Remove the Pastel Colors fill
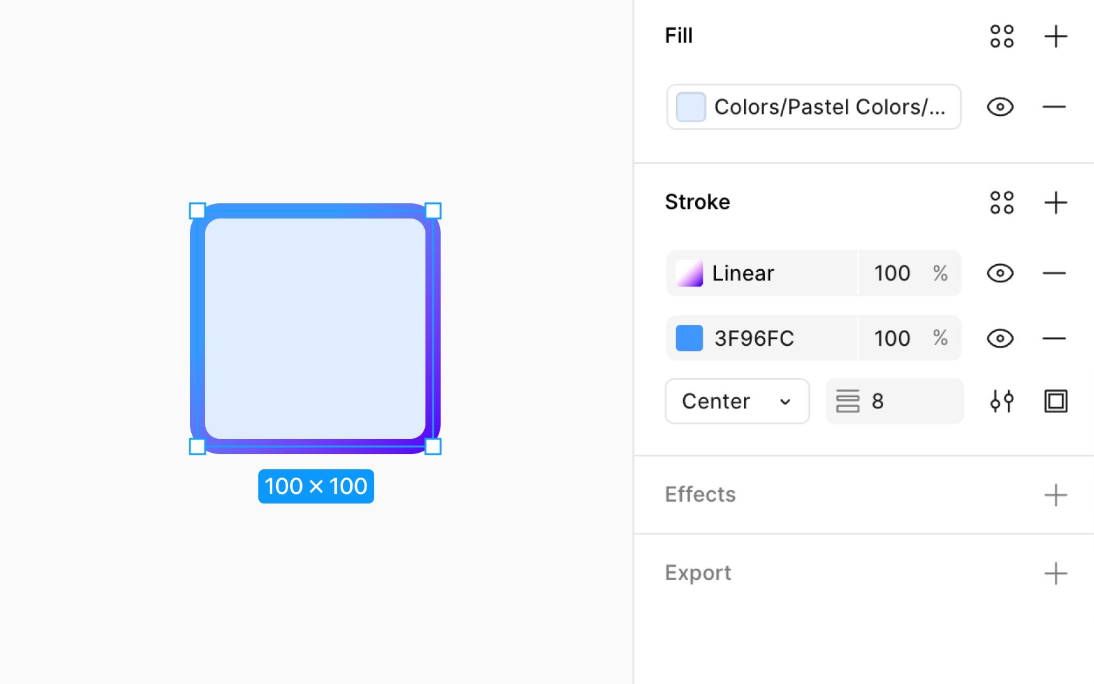Viewport: 1094px width, 684px height. coord(1054,107)
